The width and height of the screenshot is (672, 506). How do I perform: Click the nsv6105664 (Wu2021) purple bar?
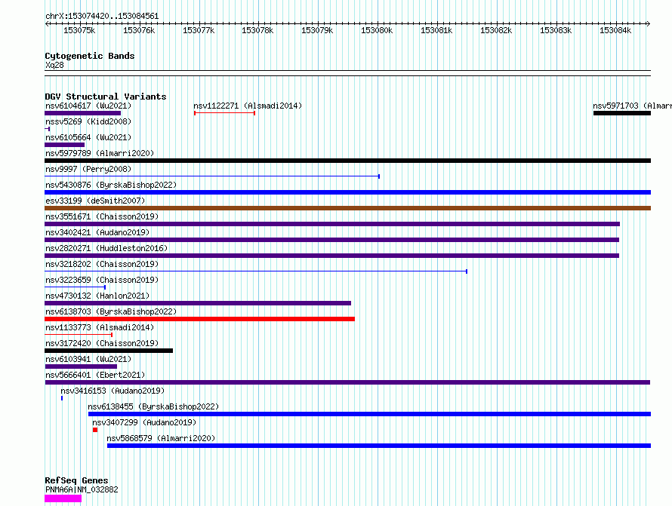[x=64, y=145]
